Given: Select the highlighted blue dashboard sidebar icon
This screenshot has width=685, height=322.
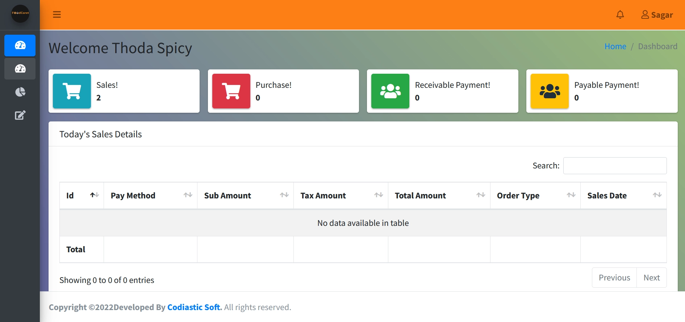Looking at the screenshot, I should coord(20,46).
